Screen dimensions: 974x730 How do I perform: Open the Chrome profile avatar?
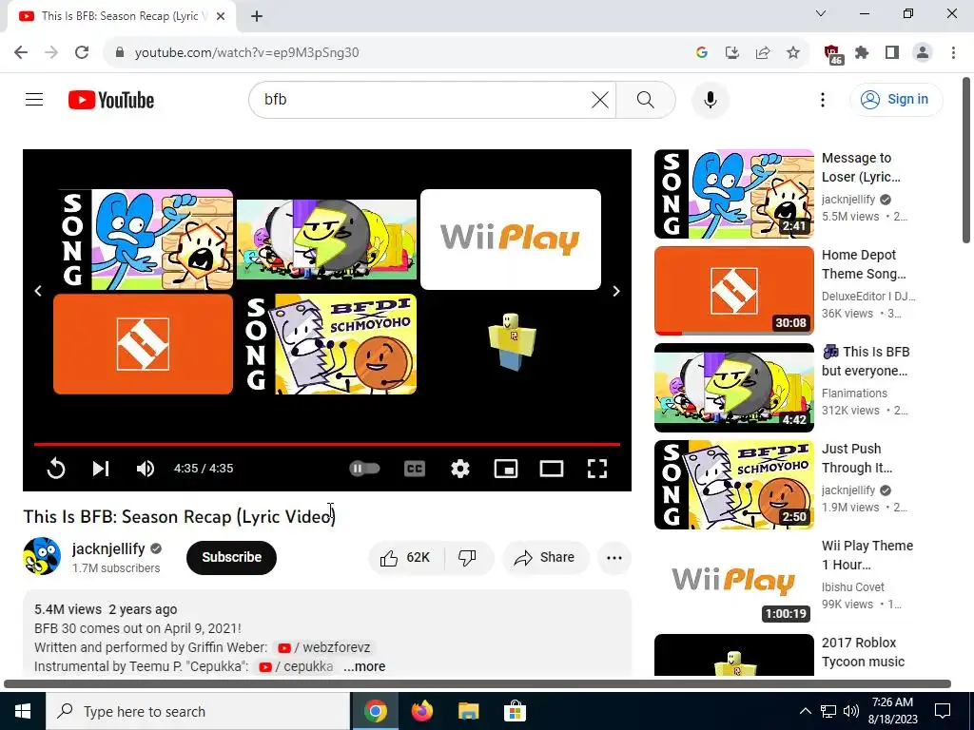pos(923,52)
